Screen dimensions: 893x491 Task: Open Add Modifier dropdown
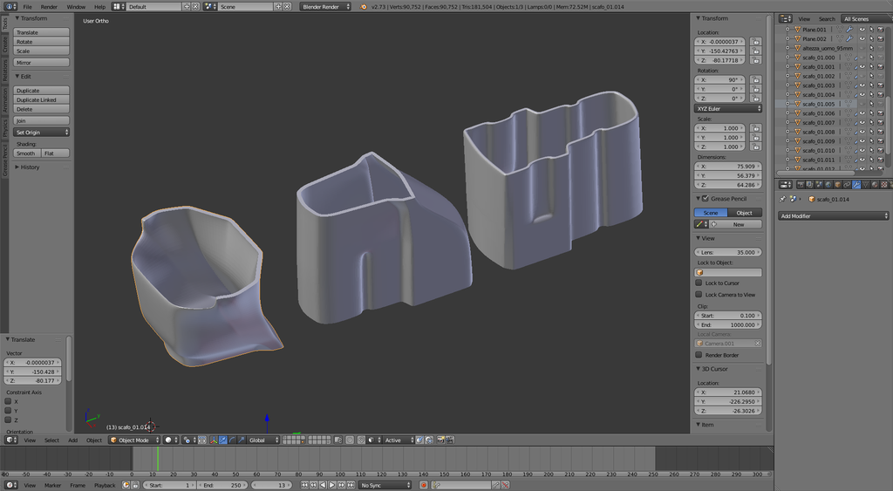coord(833,216)
